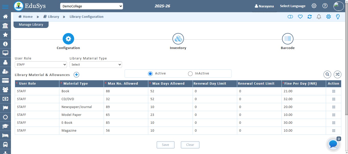Open the Inventory step icon
Viewport: 348px width, 154px height.
[178, 39]
